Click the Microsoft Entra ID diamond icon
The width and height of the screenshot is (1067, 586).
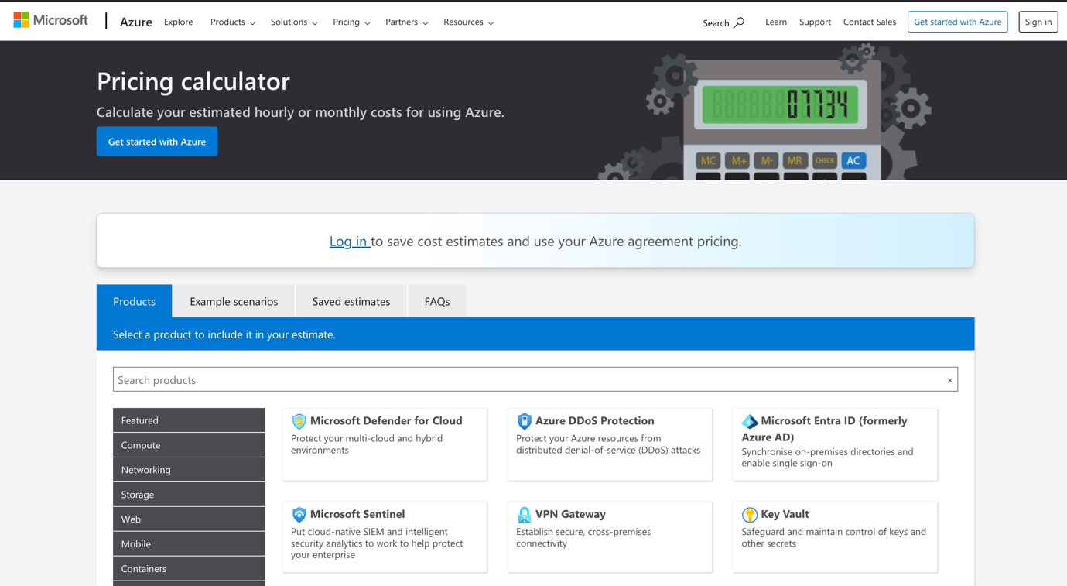[749, 421]
